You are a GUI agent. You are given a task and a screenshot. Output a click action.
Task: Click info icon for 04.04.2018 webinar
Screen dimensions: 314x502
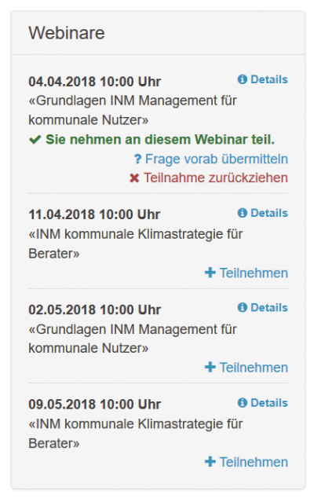(242, 79)
